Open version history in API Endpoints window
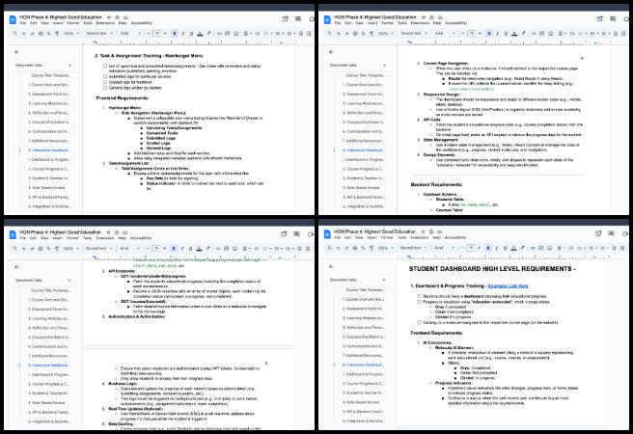Image resolution: width=633 pixels, height=434 pixels. pyautogui.click(x=284, y=234)
